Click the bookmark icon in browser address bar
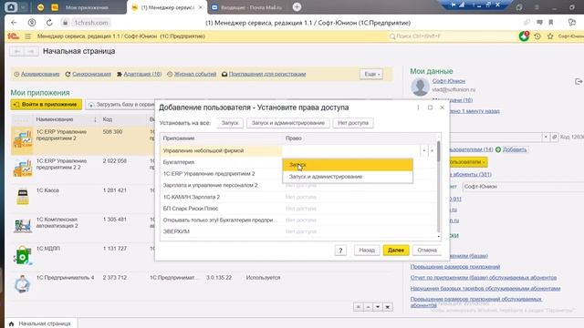 pos(551,23)
